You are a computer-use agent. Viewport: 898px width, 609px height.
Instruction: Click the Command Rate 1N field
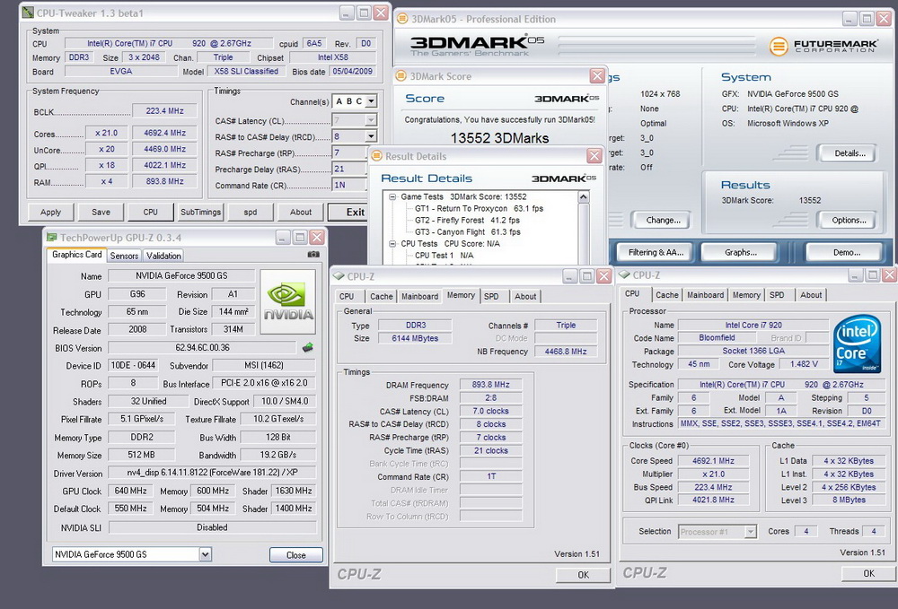(x=348, y=185)
